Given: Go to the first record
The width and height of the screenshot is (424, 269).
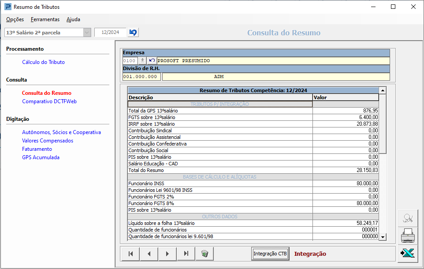Looking at the screenshot, I should pyautogui.click(x=131, y=254).
